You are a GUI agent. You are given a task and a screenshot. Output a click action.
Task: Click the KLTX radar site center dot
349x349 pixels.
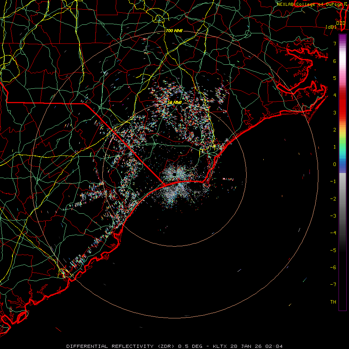(174, 174)
